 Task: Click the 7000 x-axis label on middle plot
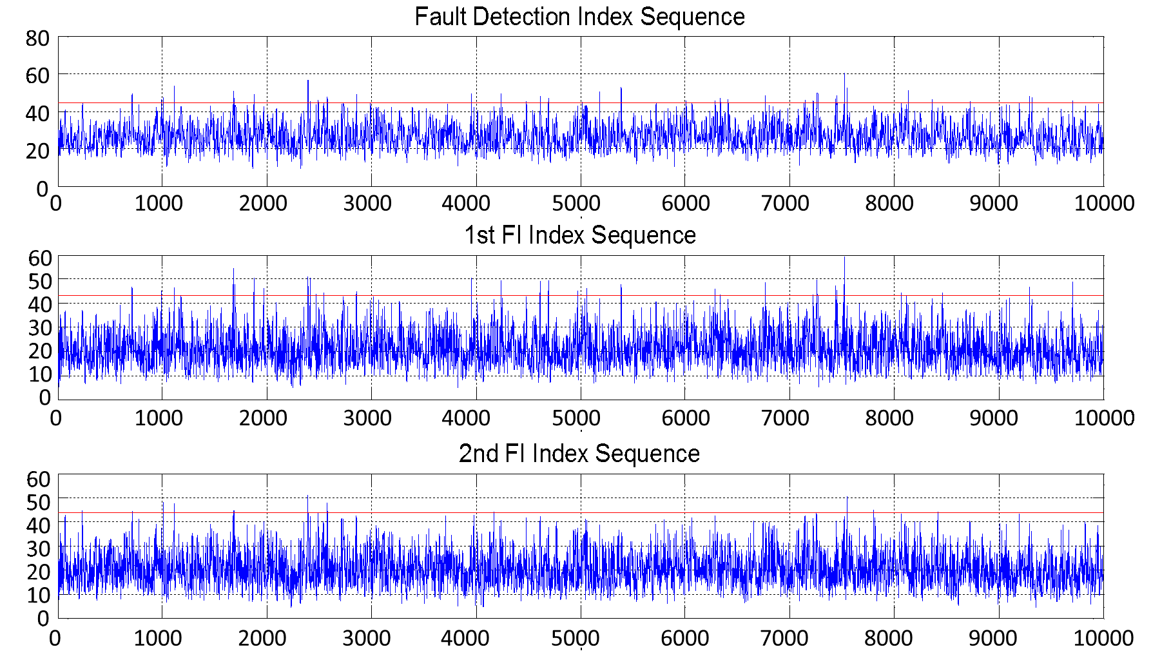point(785,418)
